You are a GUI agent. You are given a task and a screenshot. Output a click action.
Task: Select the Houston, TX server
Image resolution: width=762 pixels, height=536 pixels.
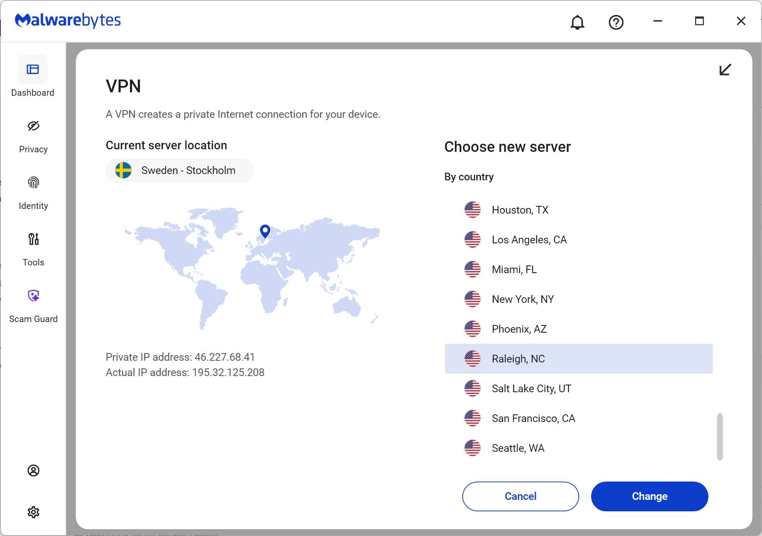pos(579,210)
